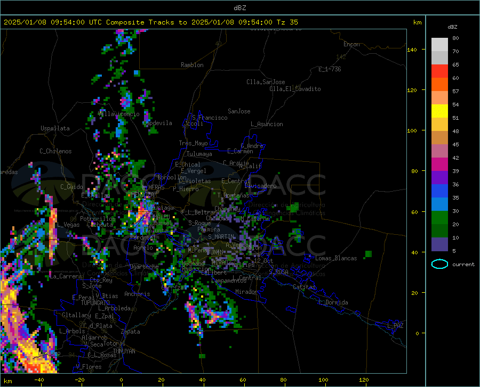The width and height of the screenshot is (480, 387).
Task: Click the 'dBZ' title at top
Action: point(239,8)
